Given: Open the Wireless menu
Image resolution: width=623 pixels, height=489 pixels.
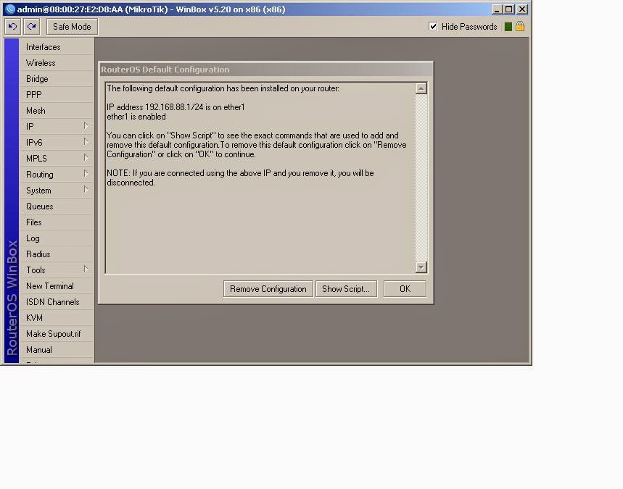Looking at the screenshot, I should [x=57, y=63].
